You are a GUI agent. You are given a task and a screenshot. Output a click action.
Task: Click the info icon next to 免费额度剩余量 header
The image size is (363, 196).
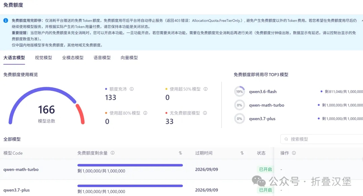(x=113, y=153)
